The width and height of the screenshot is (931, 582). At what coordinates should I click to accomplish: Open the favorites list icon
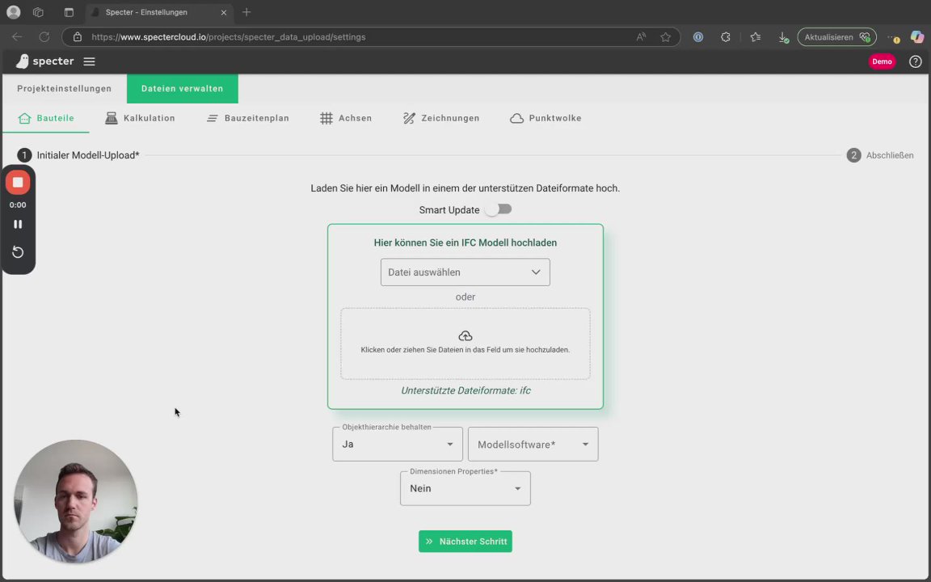point(756,37)
